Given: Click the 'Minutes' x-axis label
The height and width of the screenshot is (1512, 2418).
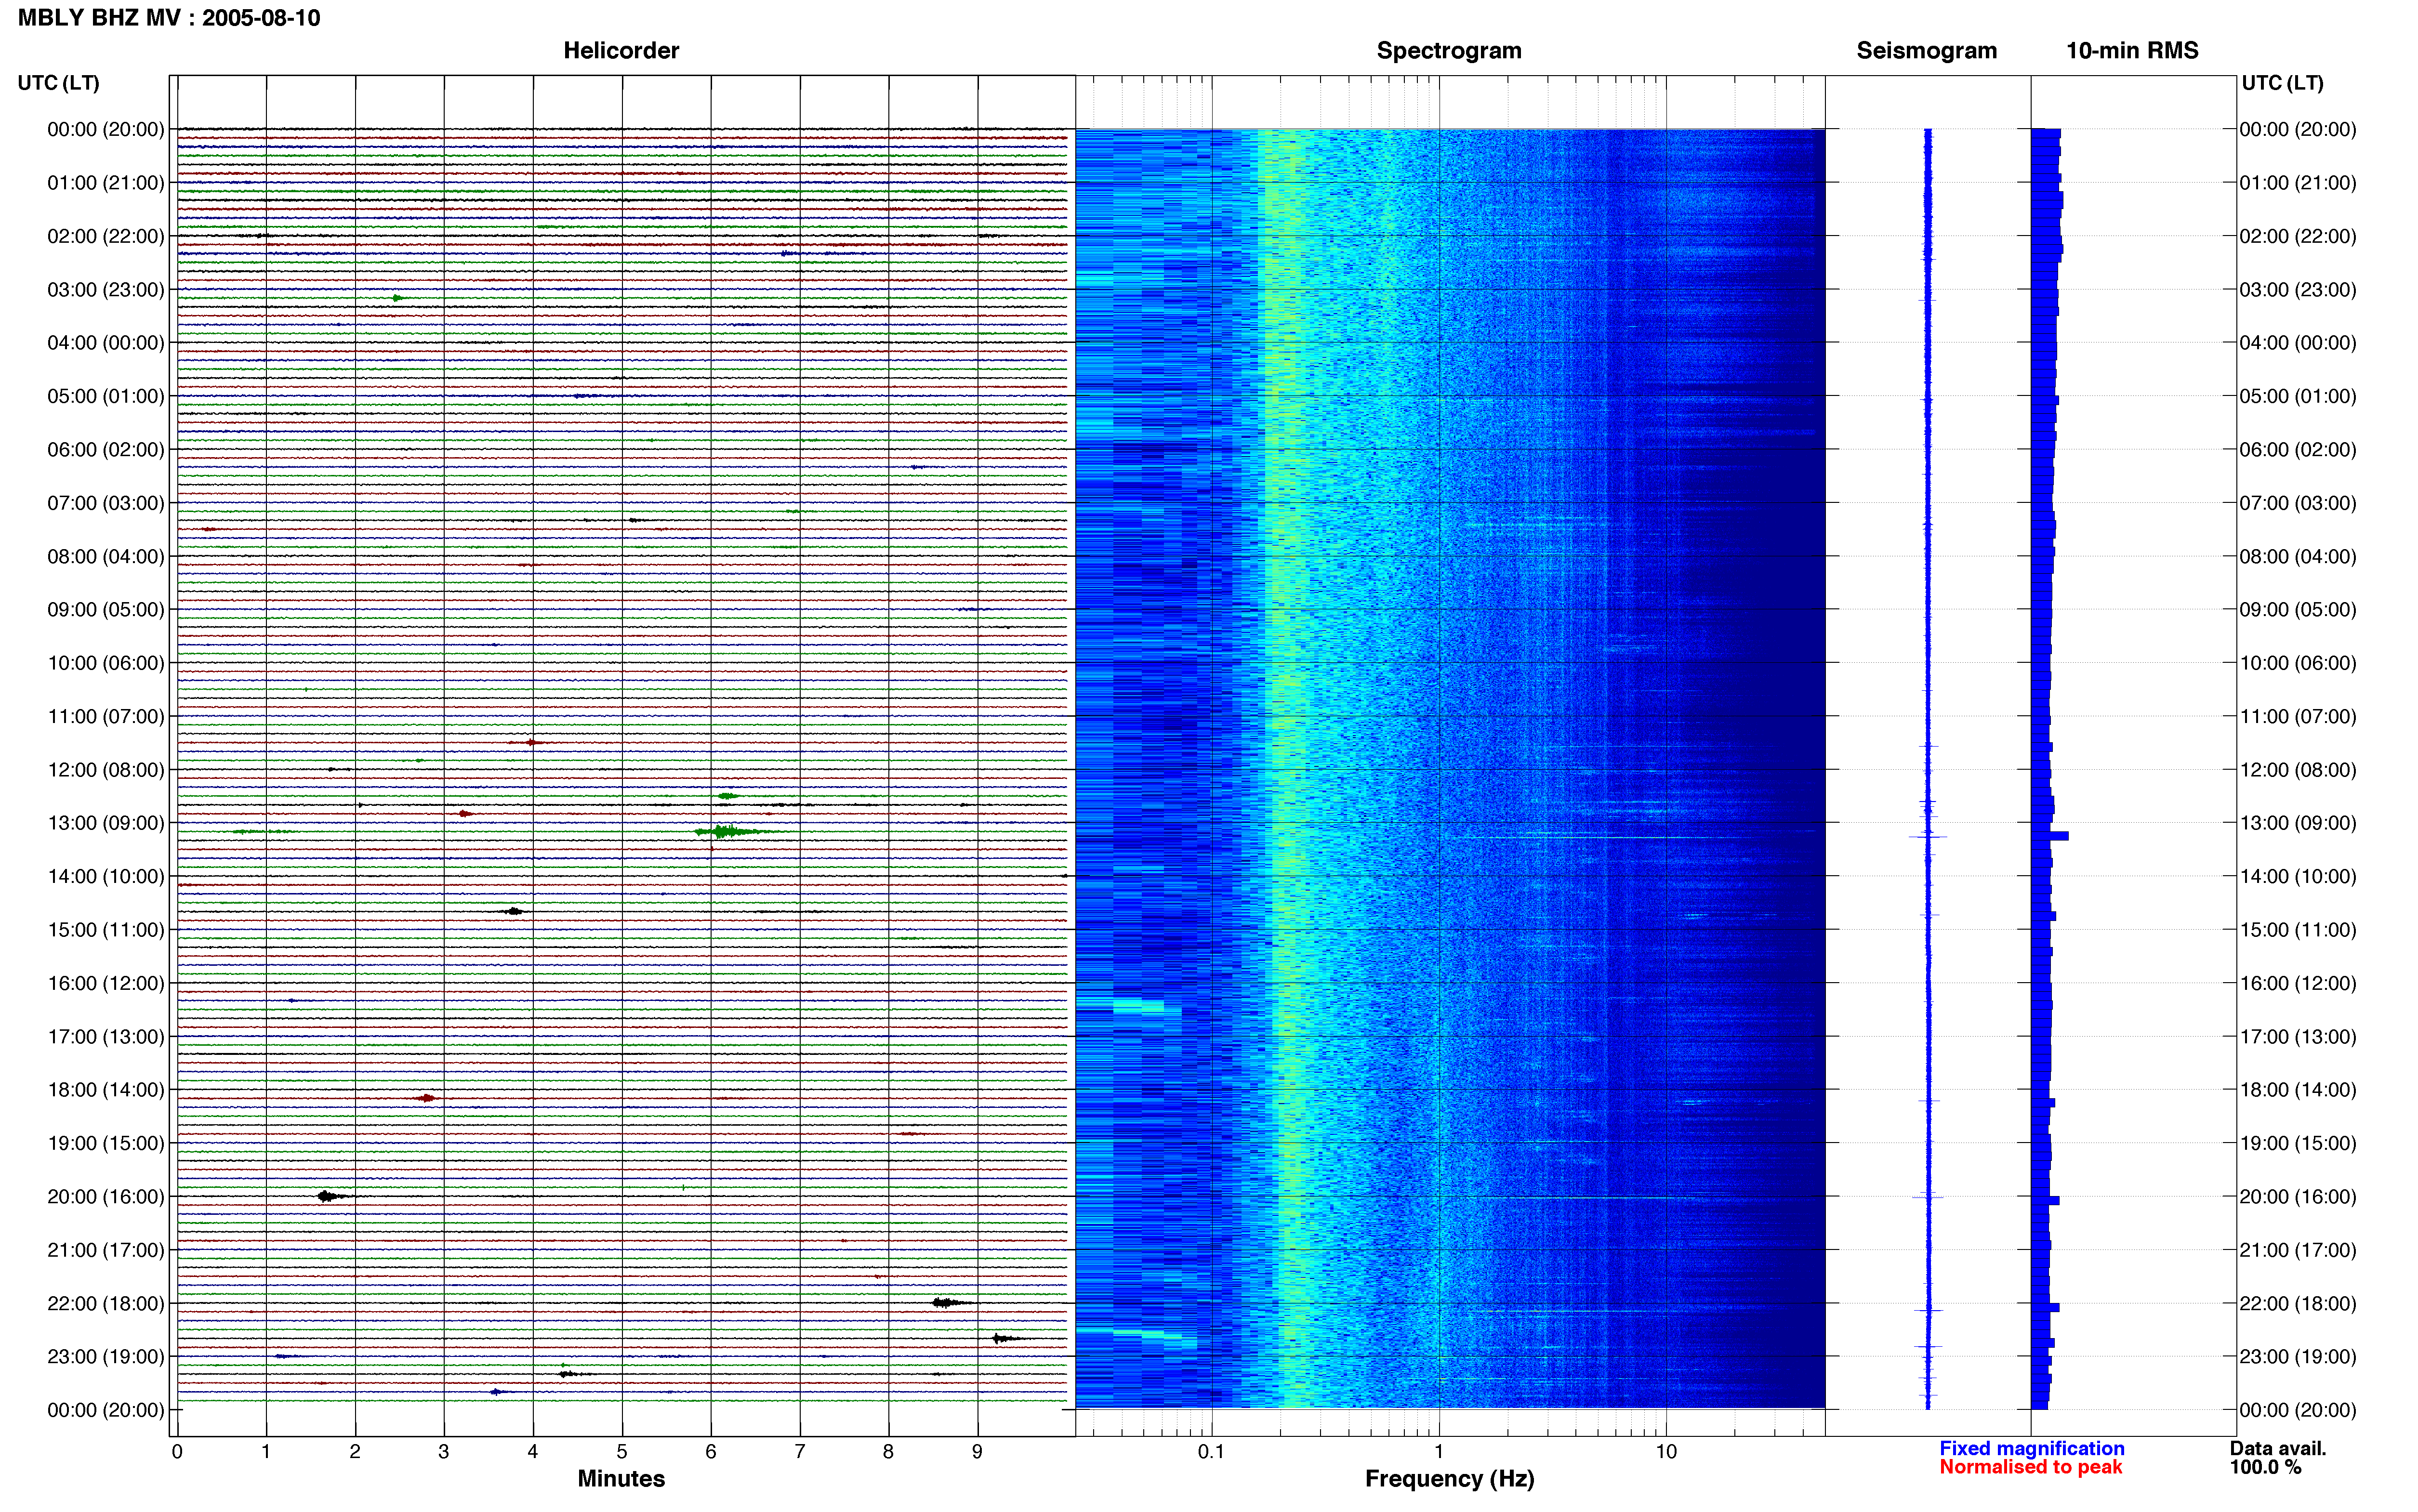Looking at the screenshot, I should (x=621, y=1478).
